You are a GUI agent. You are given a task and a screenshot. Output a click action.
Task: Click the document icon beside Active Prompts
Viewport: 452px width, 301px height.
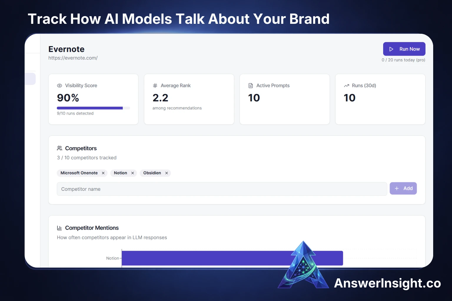click(251, 86)
